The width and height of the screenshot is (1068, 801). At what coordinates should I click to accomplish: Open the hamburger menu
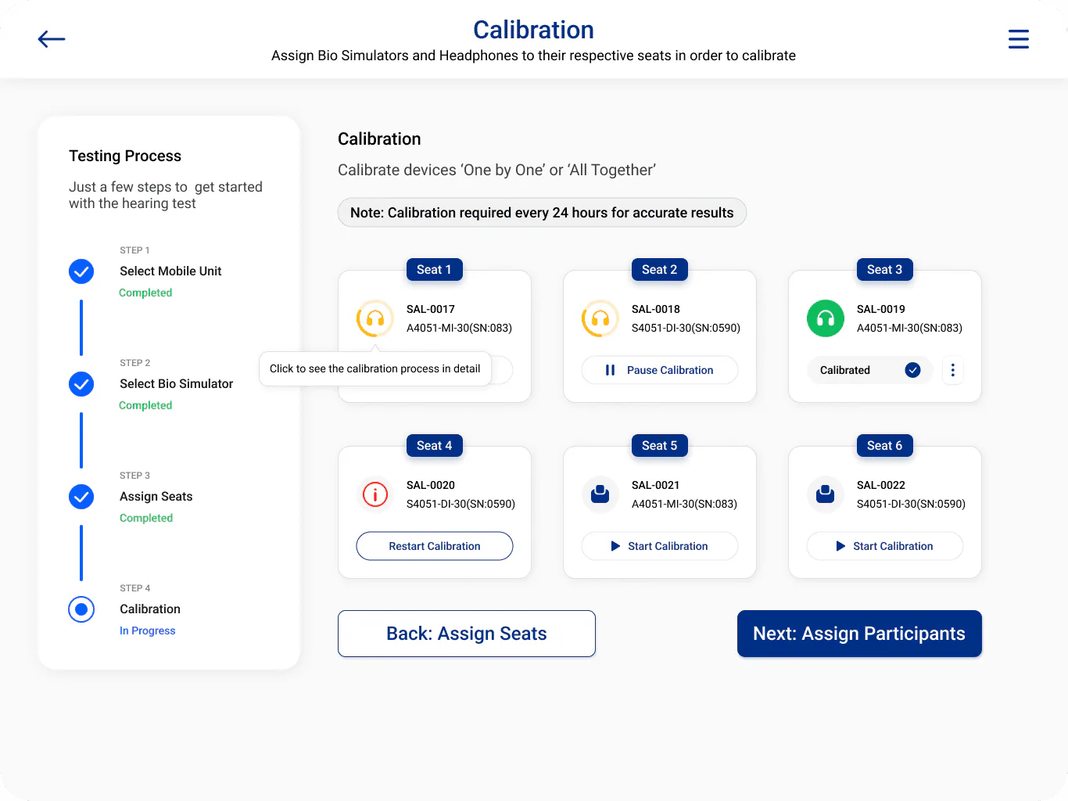[1018, 39]
